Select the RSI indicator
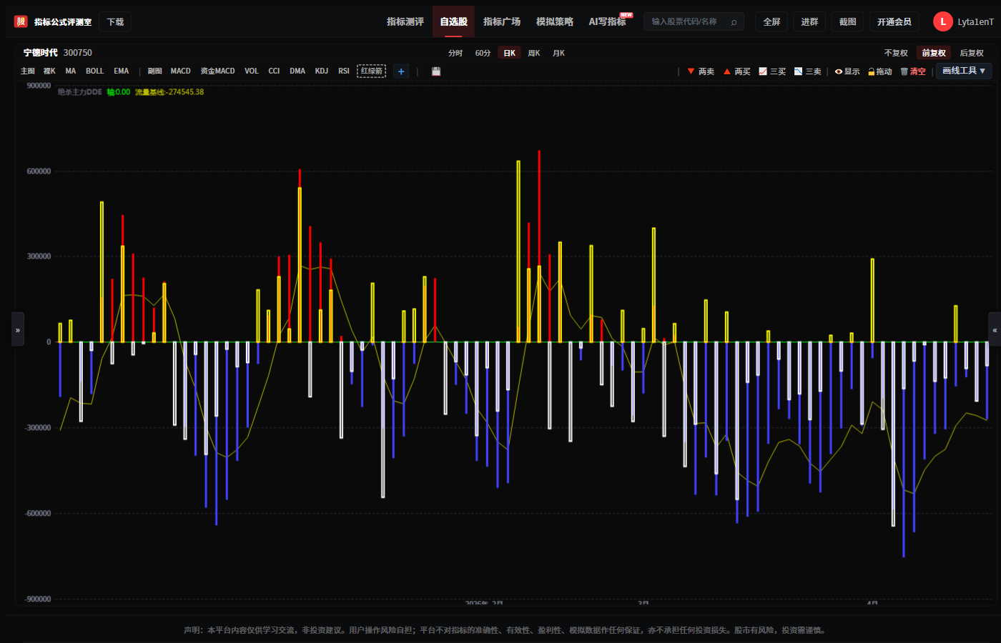Viewport: 1001px width, 643px height. tap(344, 71)
